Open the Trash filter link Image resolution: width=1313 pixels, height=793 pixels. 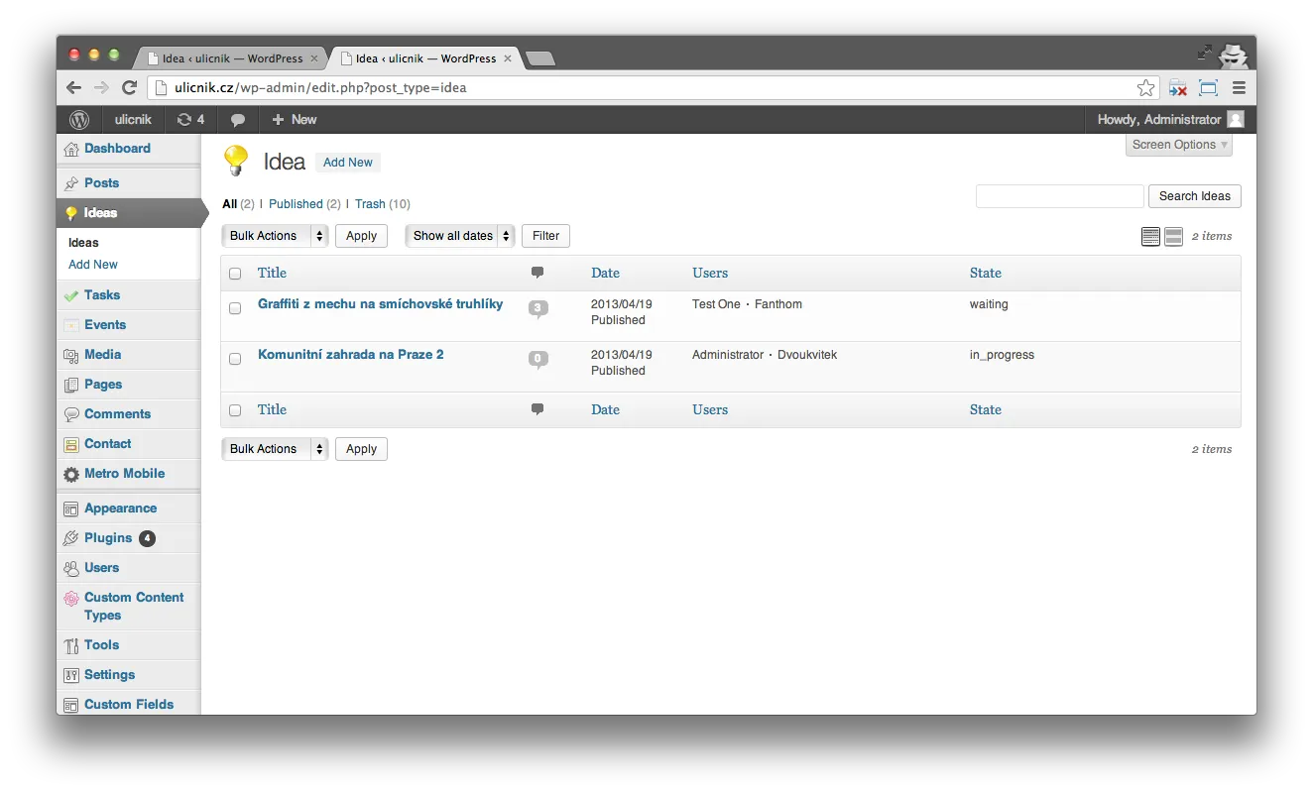(x=370, y=204)
